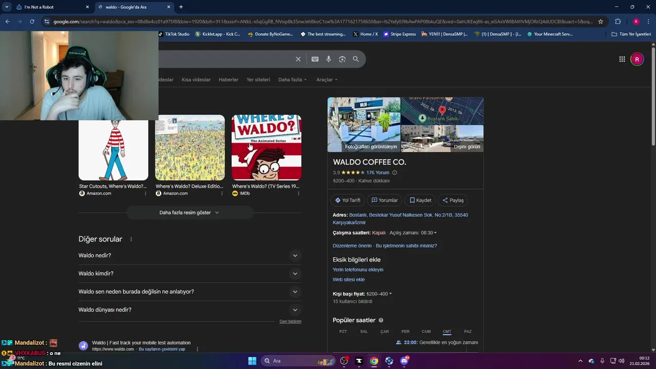Screen dimensions: 656x369
Task: Open Google Lens image search icon
Action: (342, 59)
